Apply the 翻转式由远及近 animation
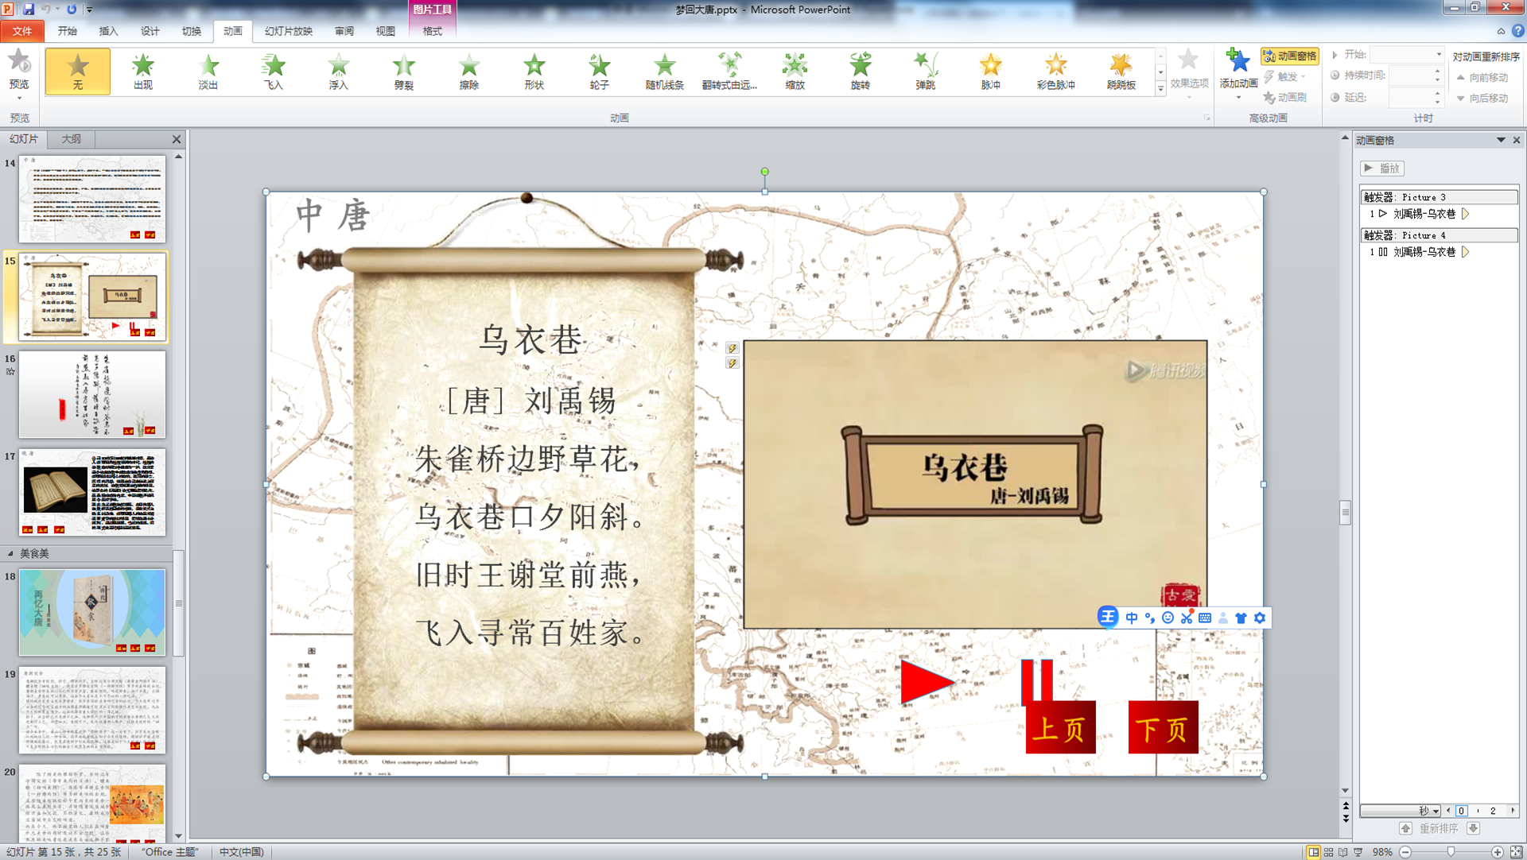Image resolution: width=1527 pixels, height=860 pixels. (729, 72)
